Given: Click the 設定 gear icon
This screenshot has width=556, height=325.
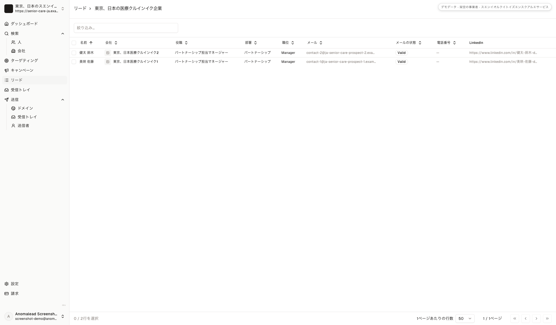Looking at the screenshot, I should [7, 284].
